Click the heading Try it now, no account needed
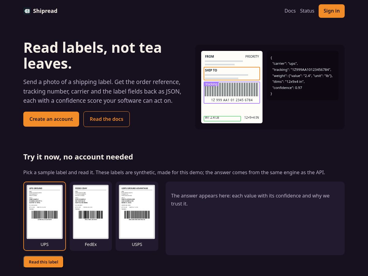 [78, 157]
